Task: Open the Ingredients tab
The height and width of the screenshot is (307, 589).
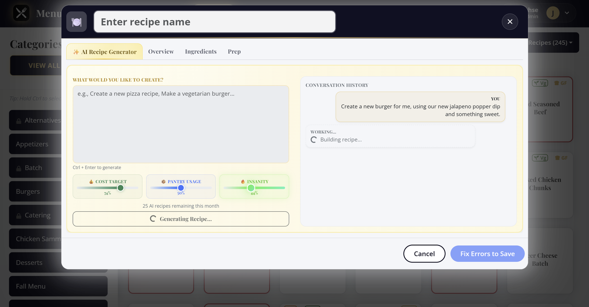Action: [201, 51]
